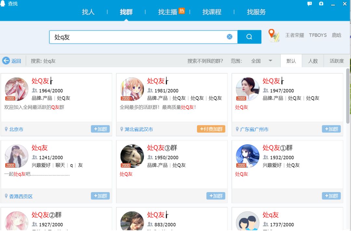
Task: Close the search window
Action: (345, 4)
